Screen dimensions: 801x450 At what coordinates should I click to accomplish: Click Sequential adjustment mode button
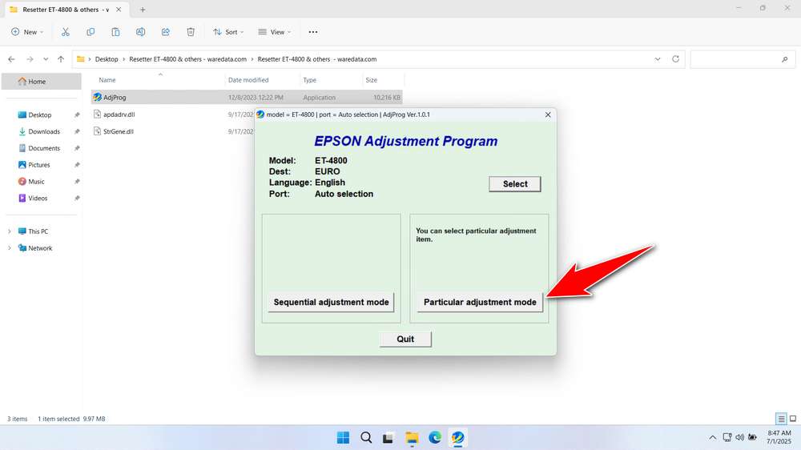coord(331,302)
